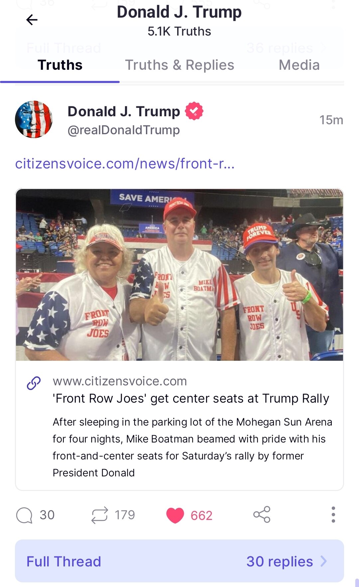The width and height of the screenshot is (359, 587).
Task: Open the Media tab
Action: [299, 65]
